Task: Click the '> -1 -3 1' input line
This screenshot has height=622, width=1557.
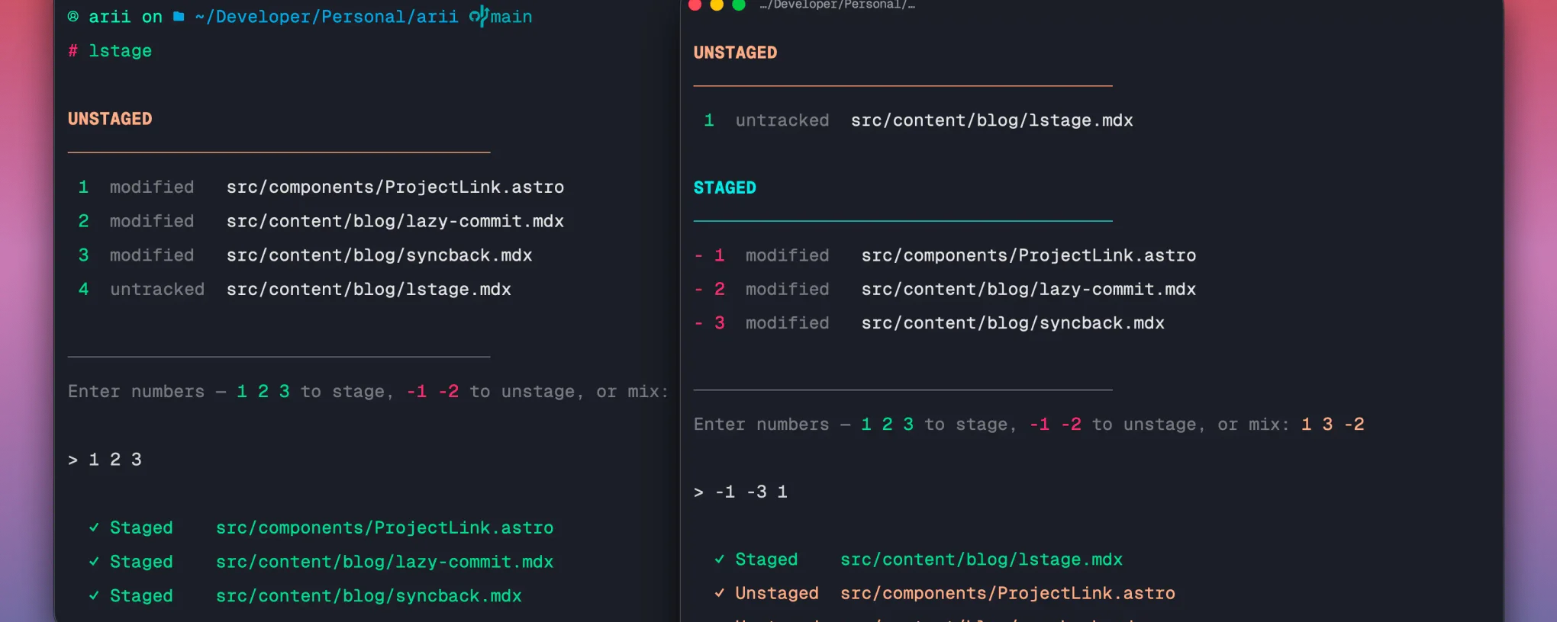Action: [740, 492]
